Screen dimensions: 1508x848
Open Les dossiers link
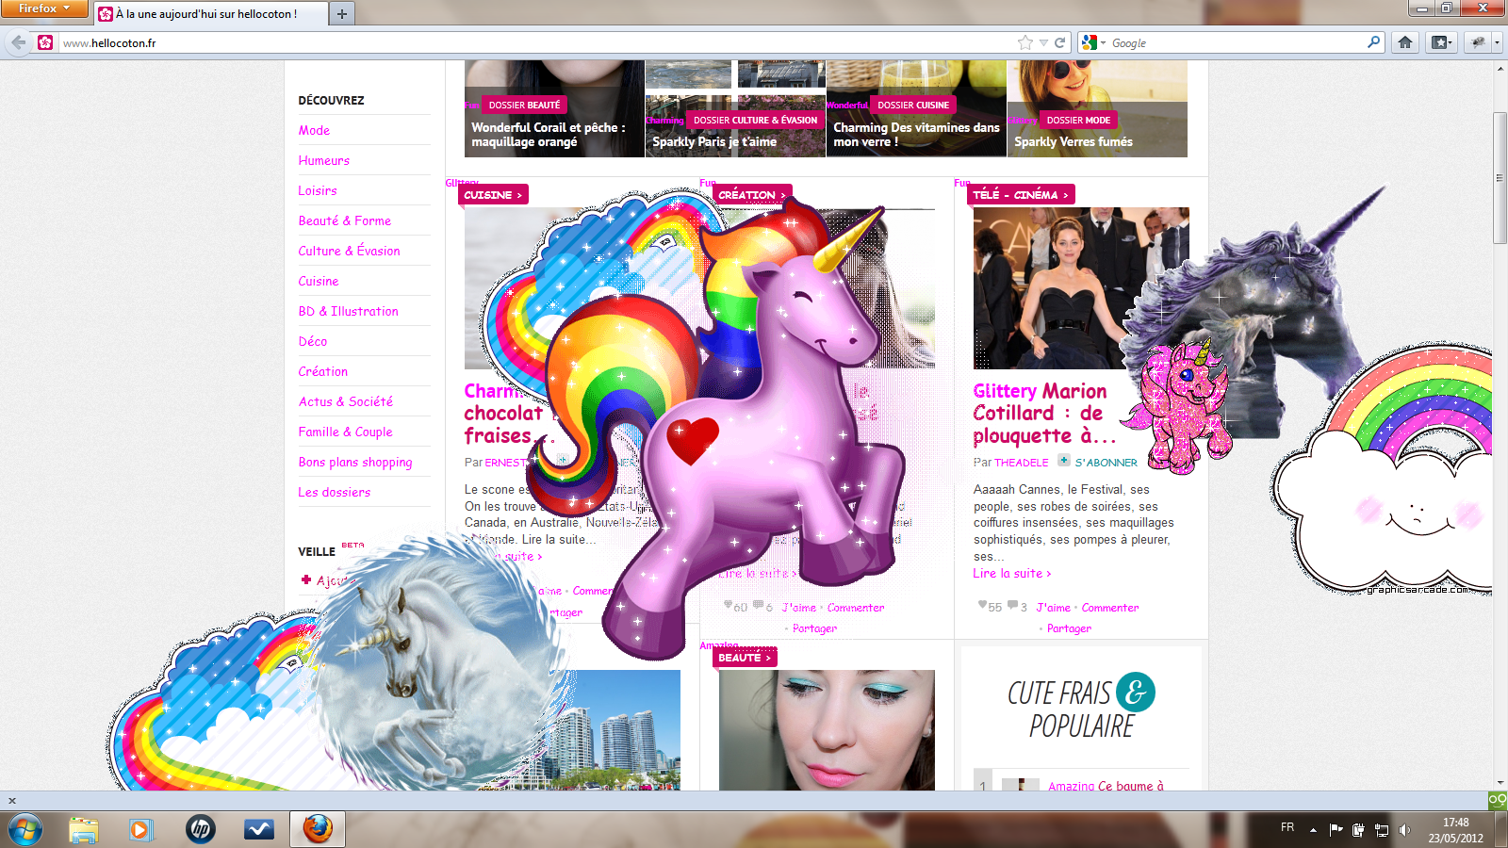click(x=334, y=492)
